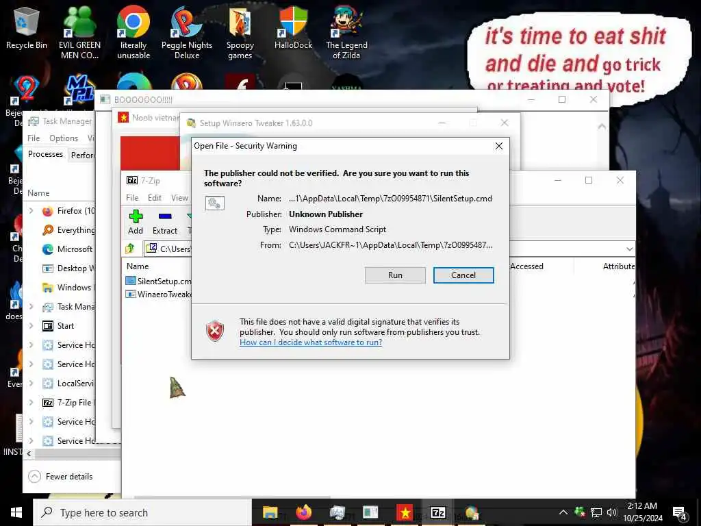The image size is (701, 526).
Task: Open 'How can I decide what software to run?' link
Action: coord(311,342)
